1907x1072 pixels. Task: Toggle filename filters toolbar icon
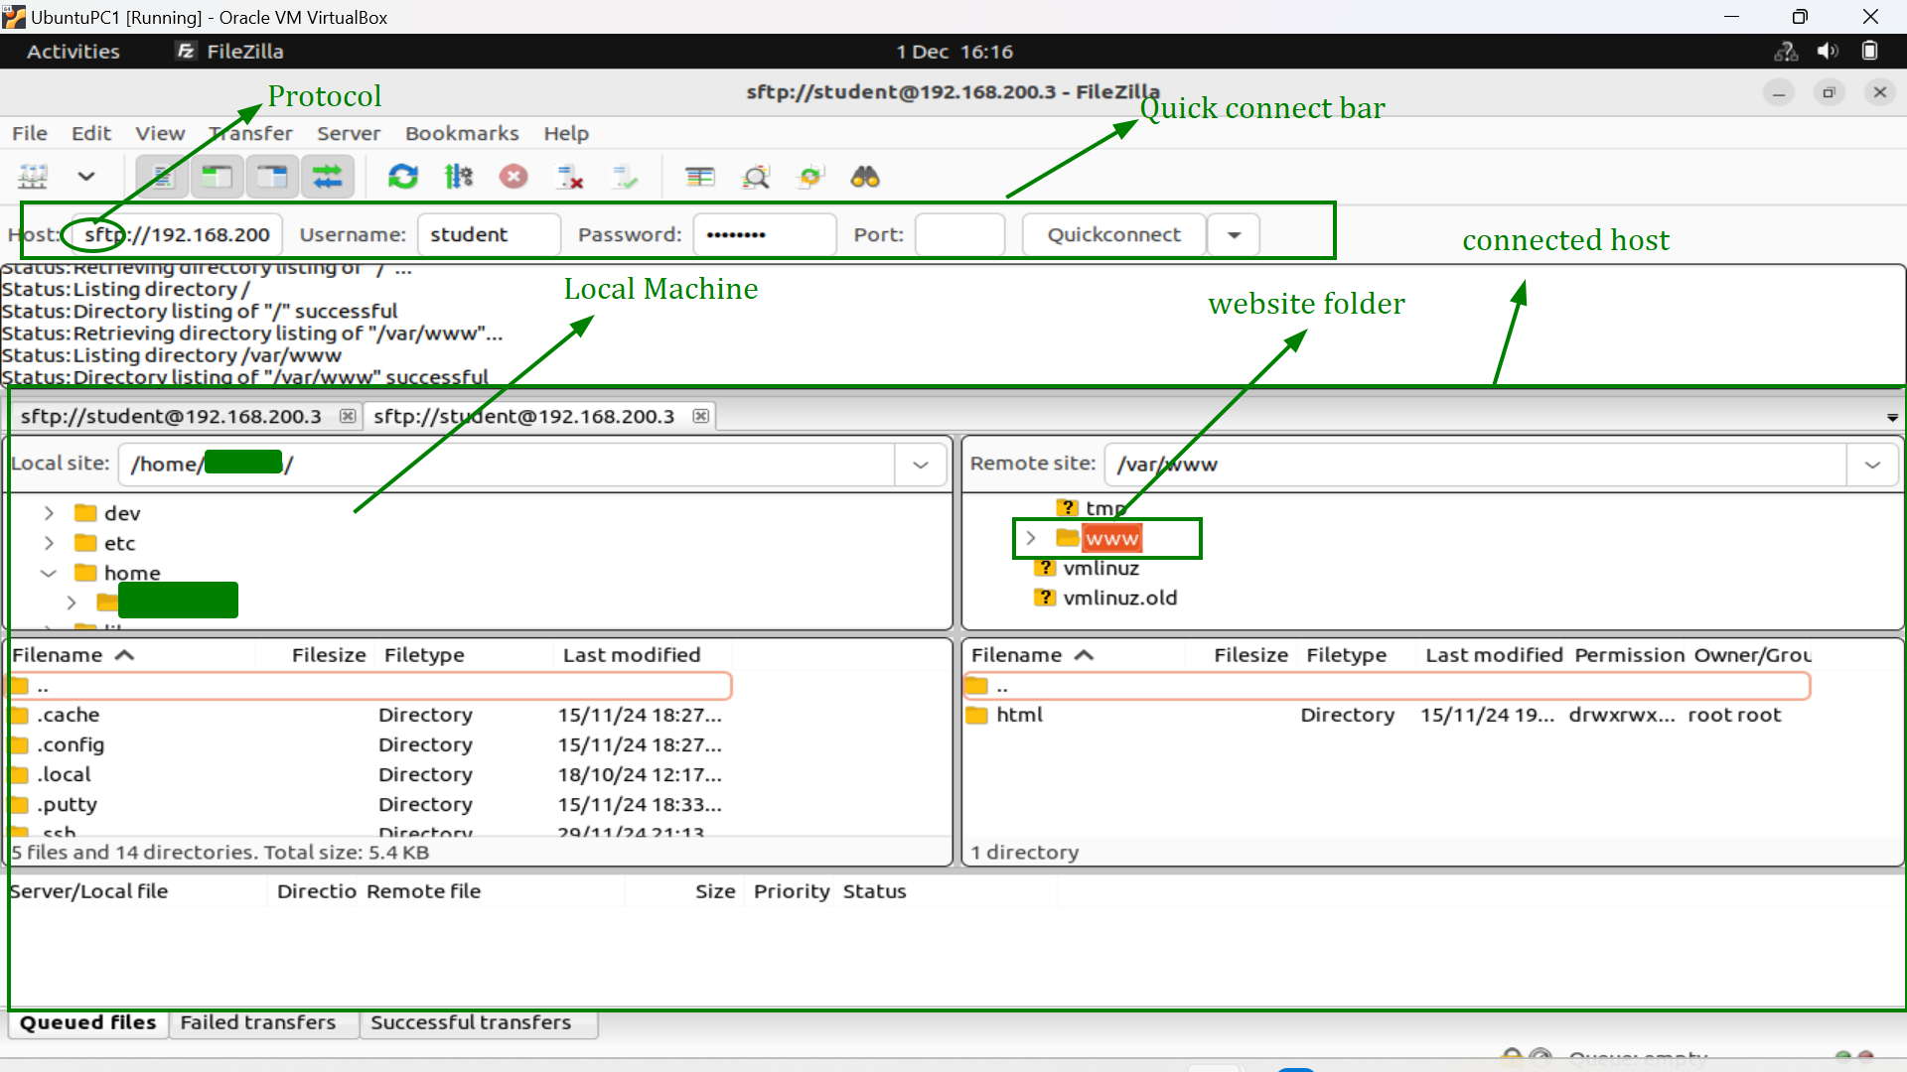[756, 177]
